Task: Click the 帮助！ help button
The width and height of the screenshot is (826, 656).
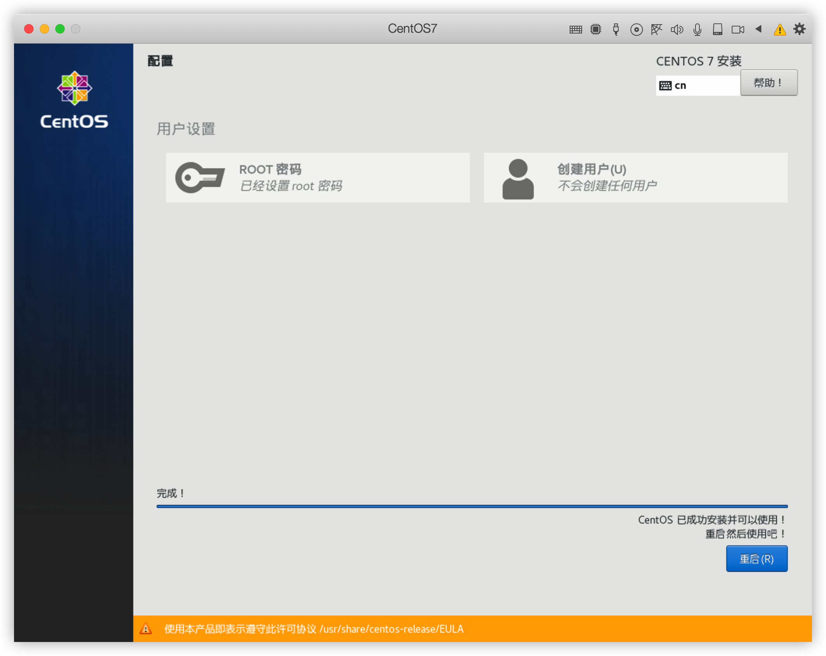Action: click(768, 83)
